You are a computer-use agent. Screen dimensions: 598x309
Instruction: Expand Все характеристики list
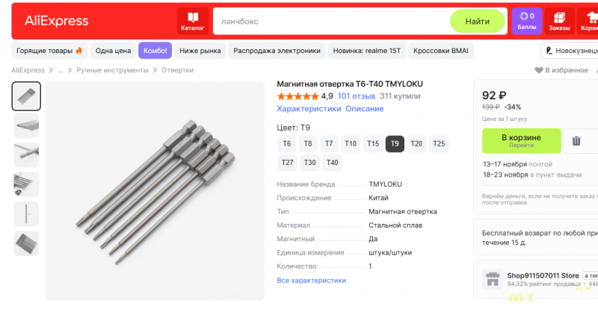coord(311,281)
